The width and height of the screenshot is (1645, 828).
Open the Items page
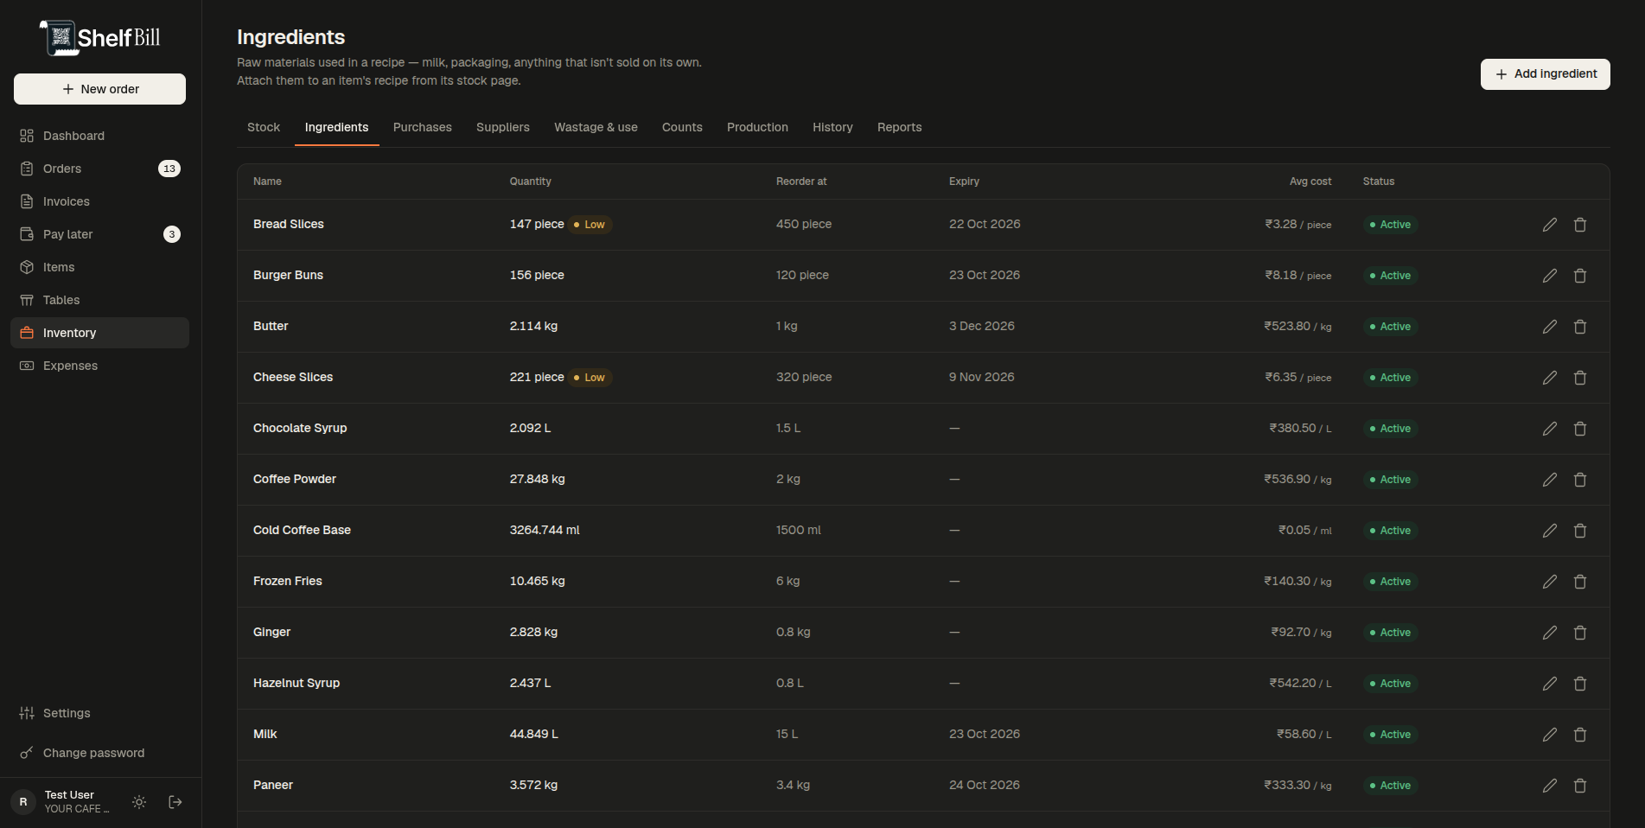coord(99,267)
